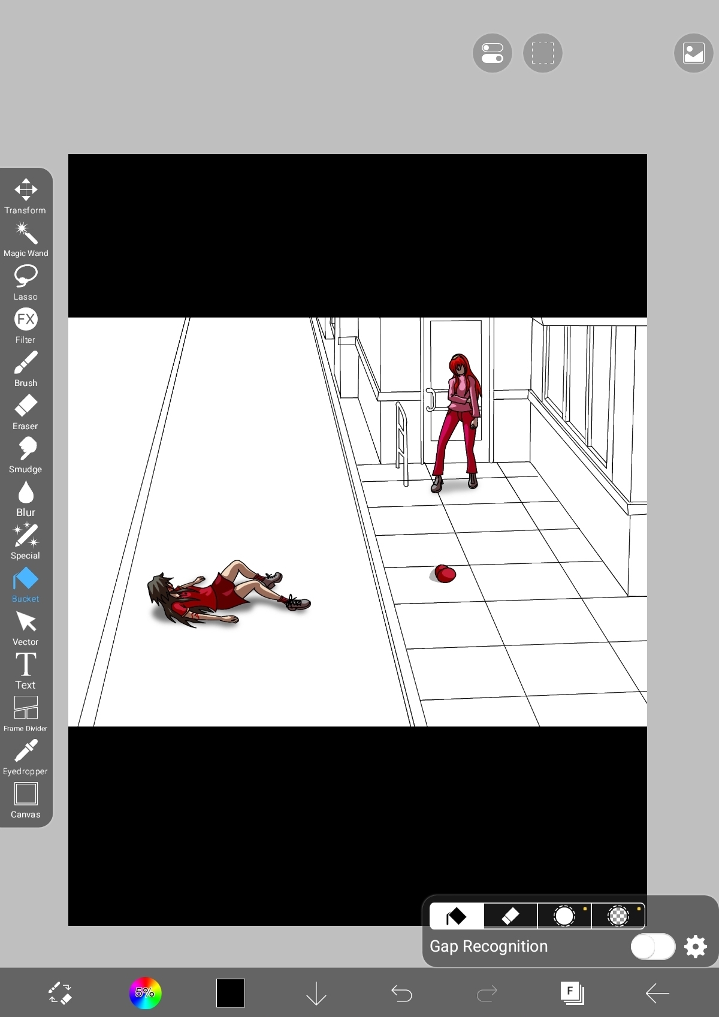Undo the last action
This screenshot has height=1017, width=719.
pyautogui.click(x=401, y=993)
